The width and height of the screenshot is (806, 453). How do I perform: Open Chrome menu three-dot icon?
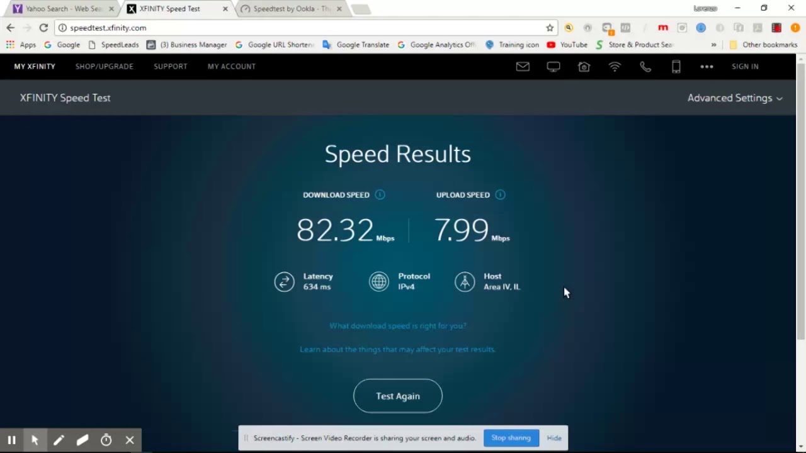[x=795, y=28]
